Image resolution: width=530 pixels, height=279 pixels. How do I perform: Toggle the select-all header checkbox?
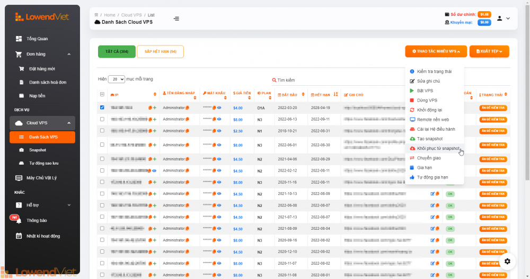click(x=102, y=94)
